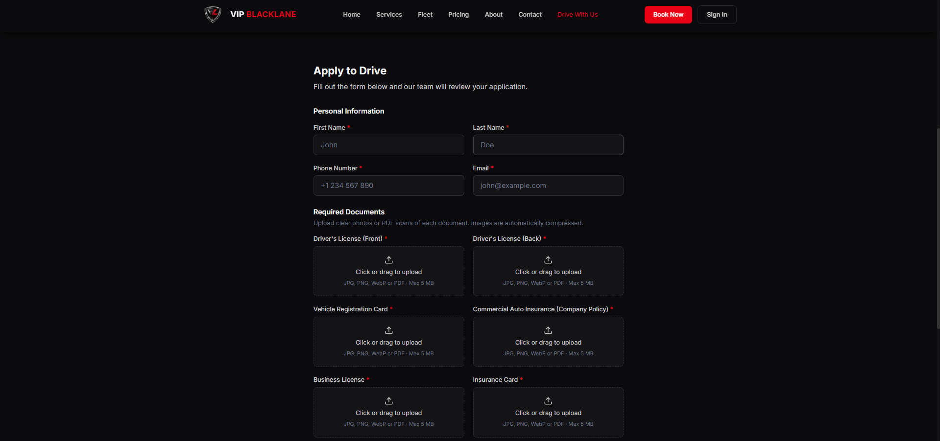Click the 'Personal Information' section heading
This screenshot has width=940, height=441.
[349, 111]
